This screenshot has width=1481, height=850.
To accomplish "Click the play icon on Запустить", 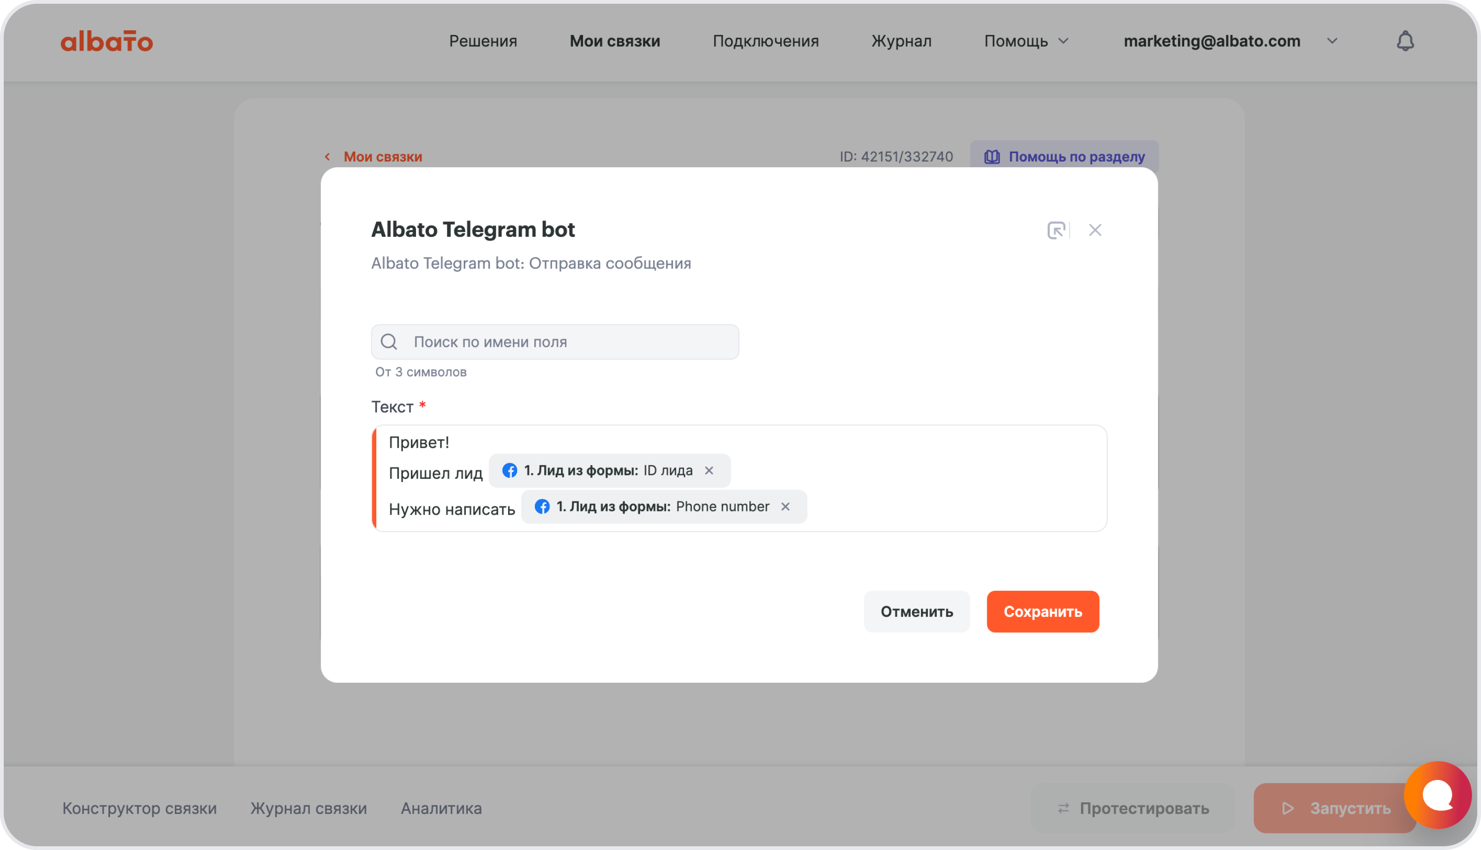I will [x=1288, y=808].
